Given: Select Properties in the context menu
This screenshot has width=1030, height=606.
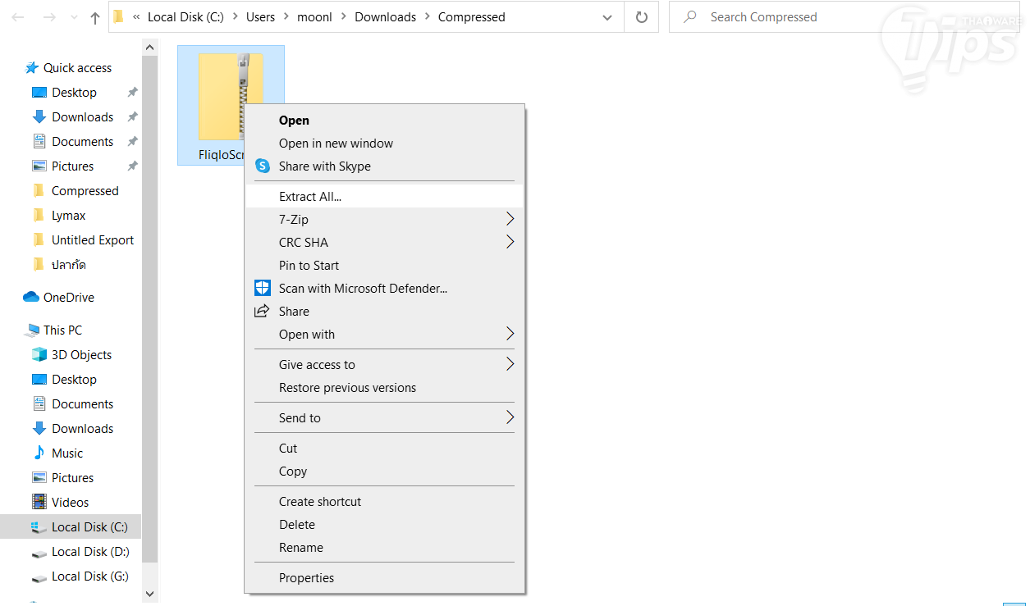Looking at the screenshot, I should (x=306, y=578).
